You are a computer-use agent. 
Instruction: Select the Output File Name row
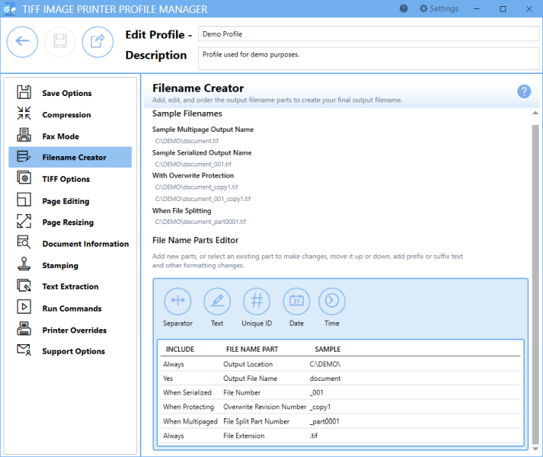340,379
